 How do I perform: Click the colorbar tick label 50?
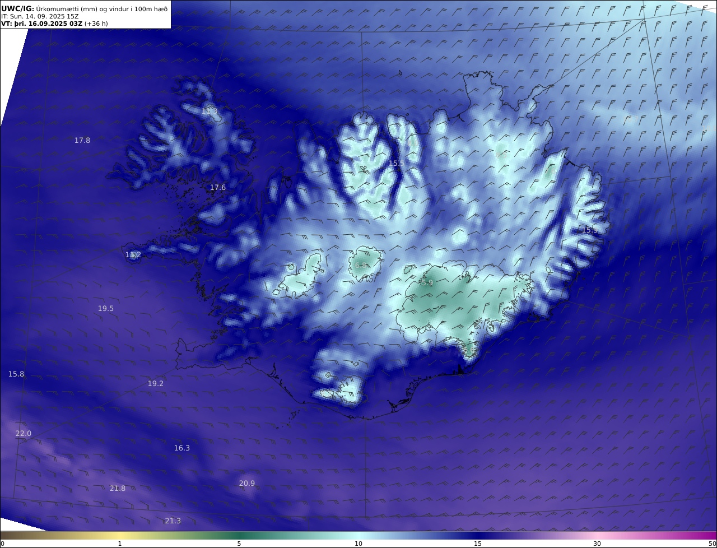[x=713, y=544]
